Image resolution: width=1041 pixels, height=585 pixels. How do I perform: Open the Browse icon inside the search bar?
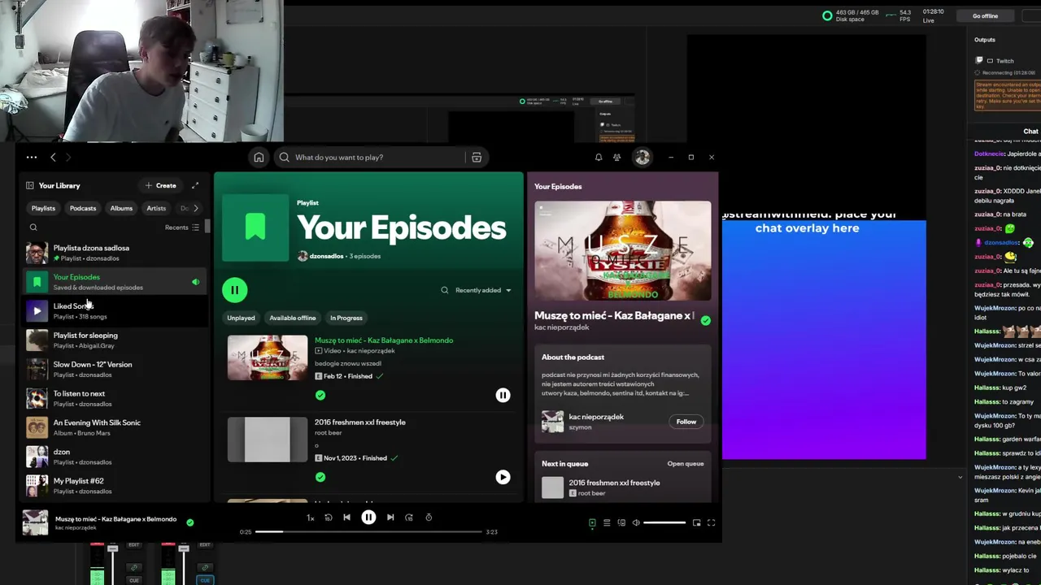click(477, 158)
